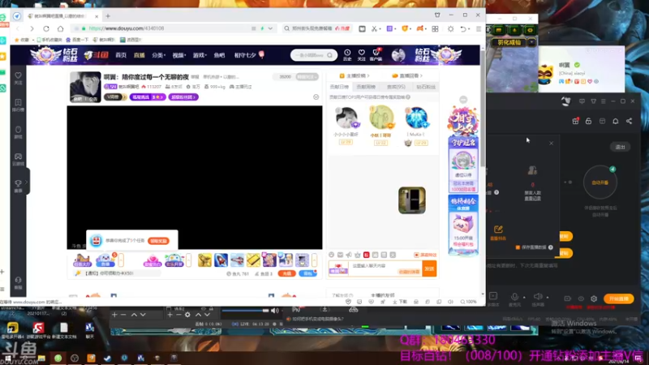Expand the address bar dropdown chevron
Viewport: 649px width, 365px height.
(270, 28)
